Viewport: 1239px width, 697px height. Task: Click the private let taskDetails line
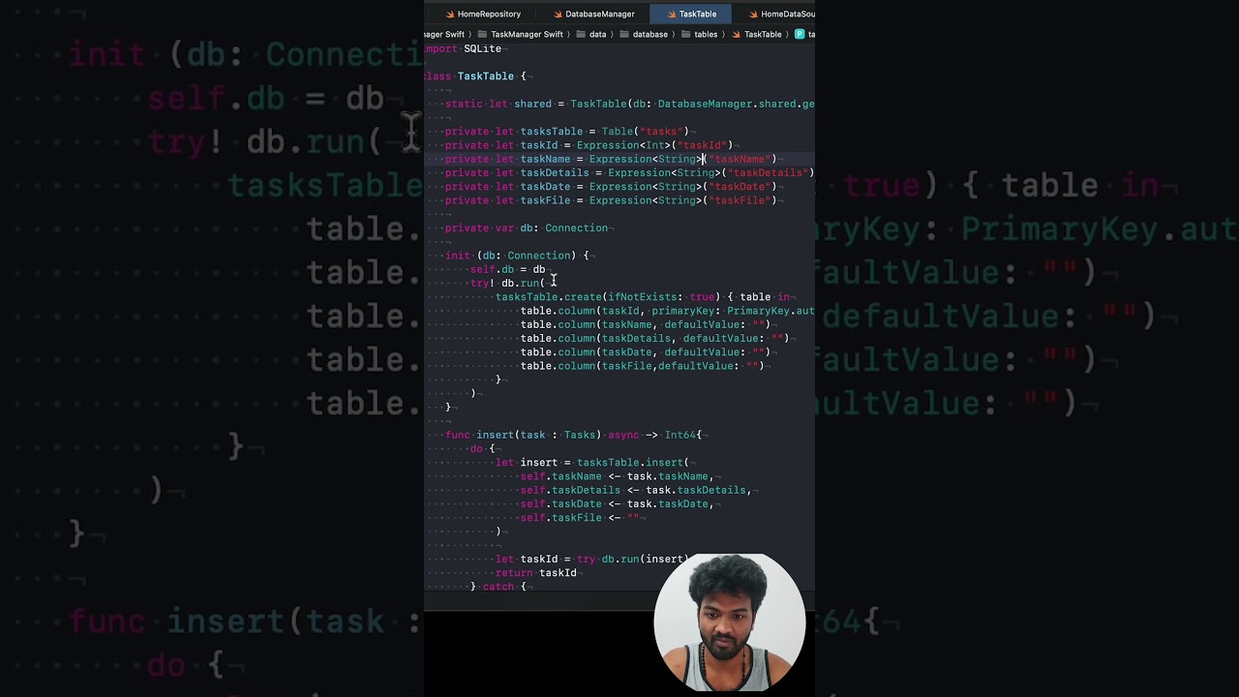[629, 172]
